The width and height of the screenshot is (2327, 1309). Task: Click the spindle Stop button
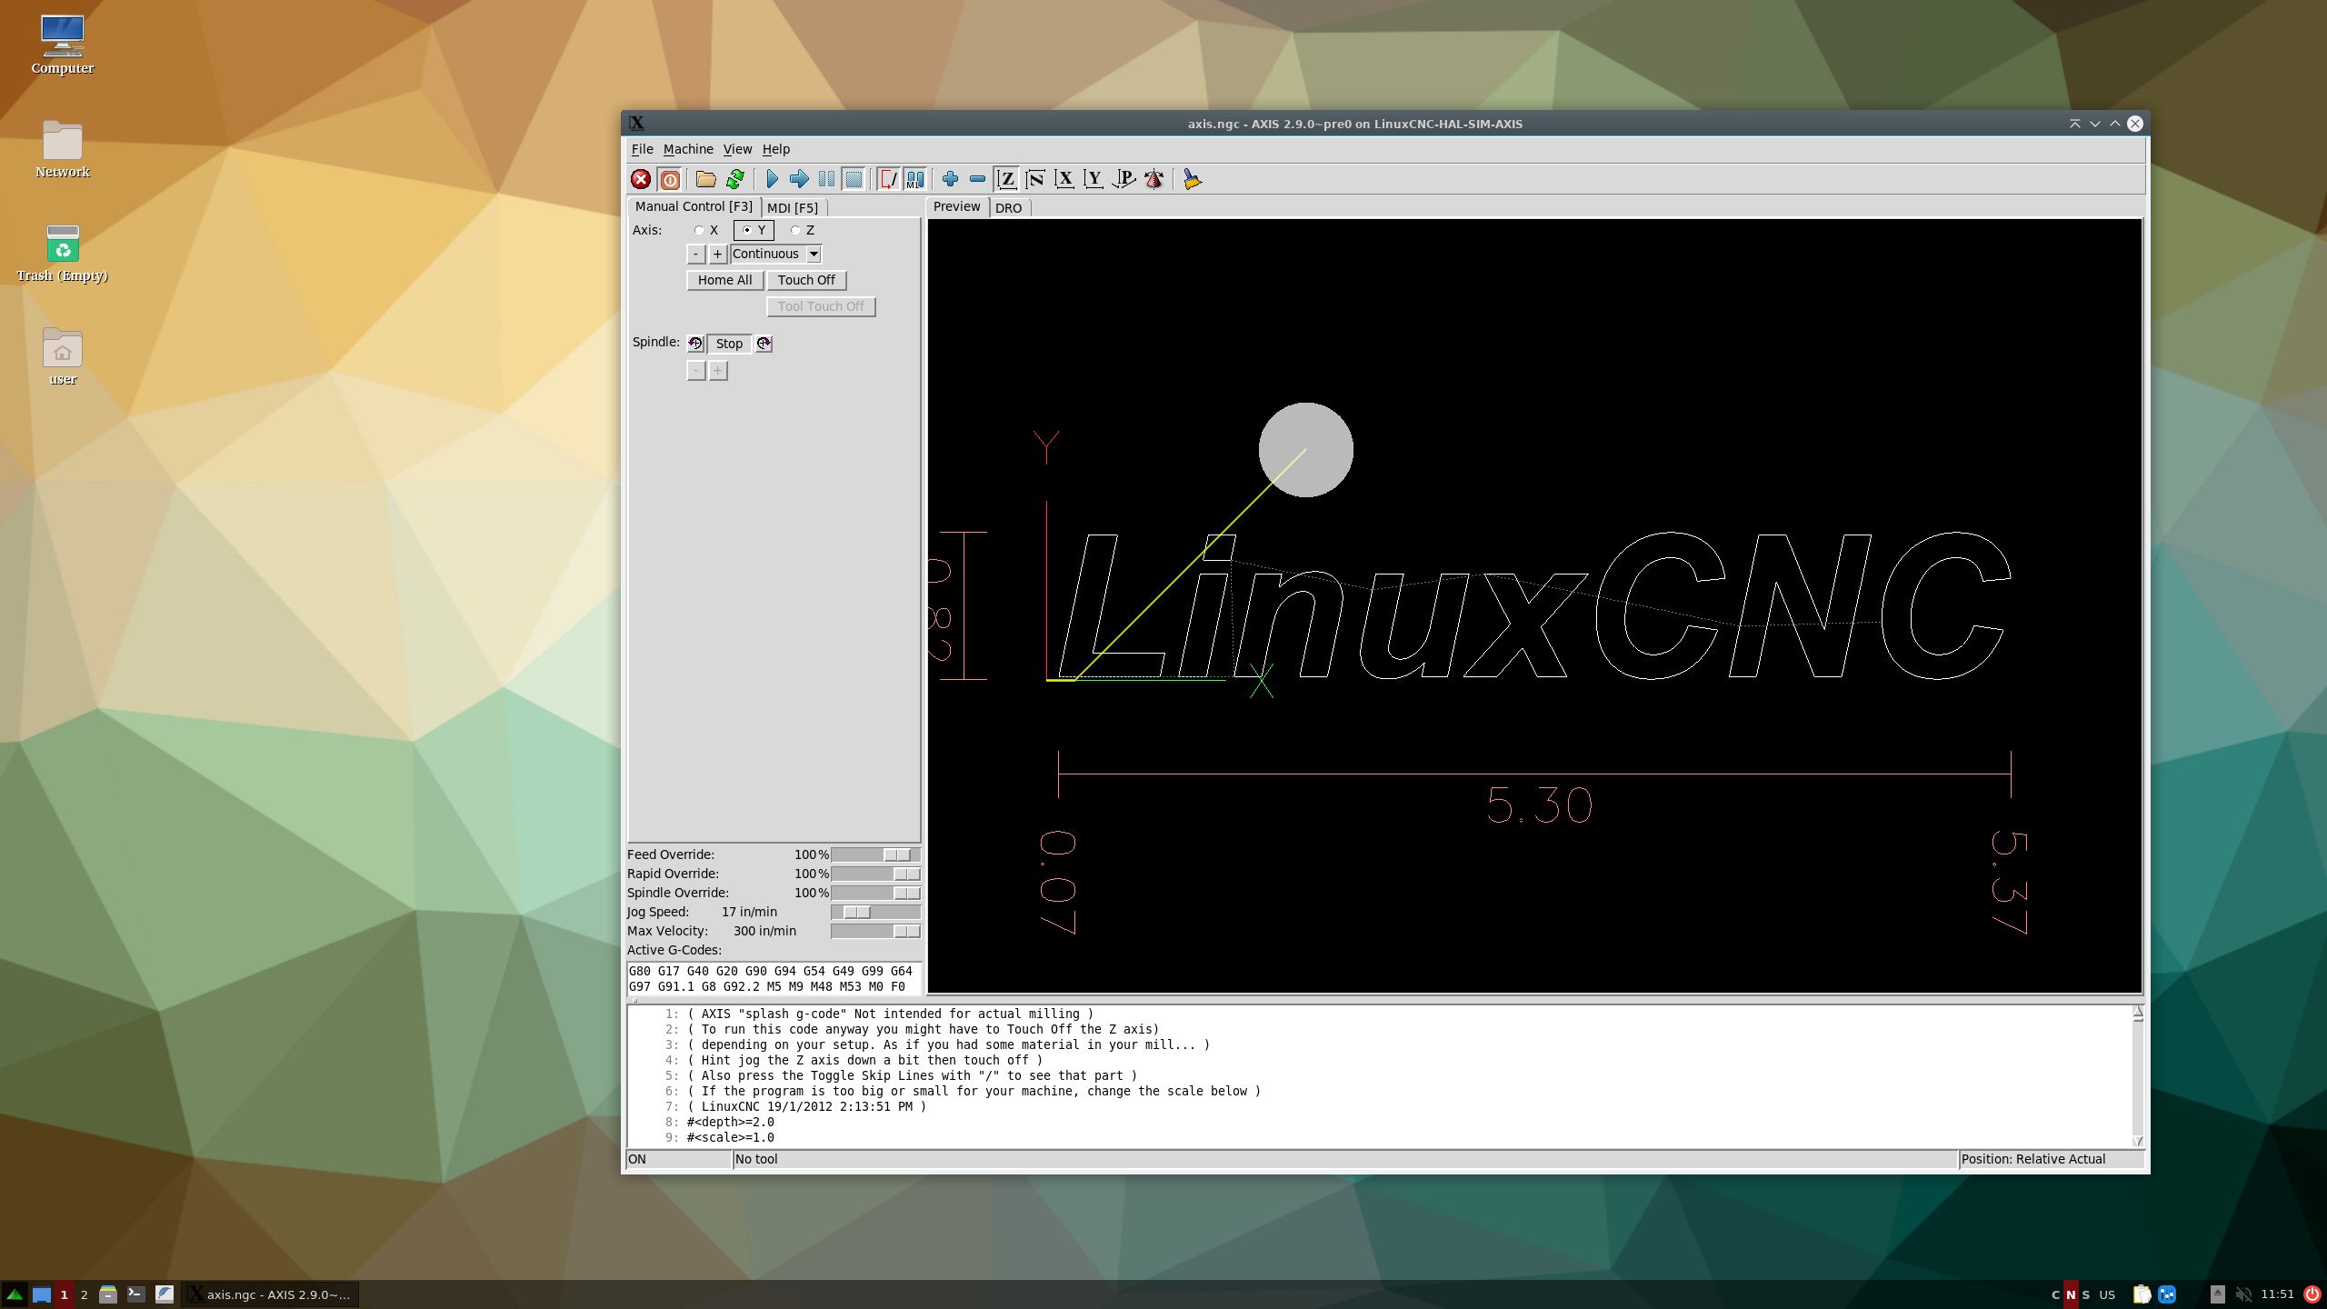[x=729, y=344]
